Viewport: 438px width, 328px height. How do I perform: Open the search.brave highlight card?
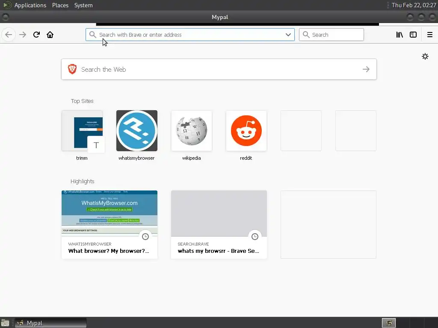coord(219,225)
